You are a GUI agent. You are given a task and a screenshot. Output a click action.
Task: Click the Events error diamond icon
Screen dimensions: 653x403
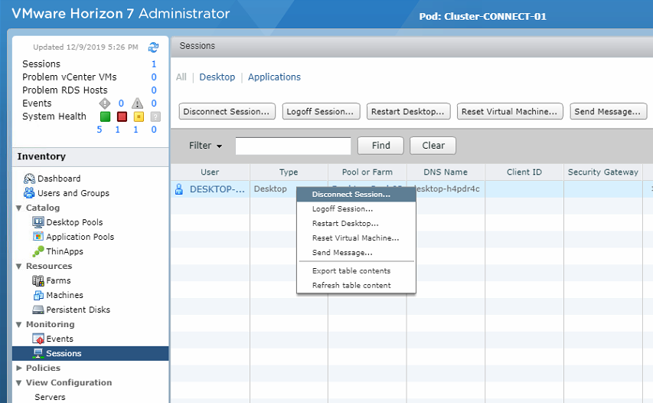click(x=105, y=103)
